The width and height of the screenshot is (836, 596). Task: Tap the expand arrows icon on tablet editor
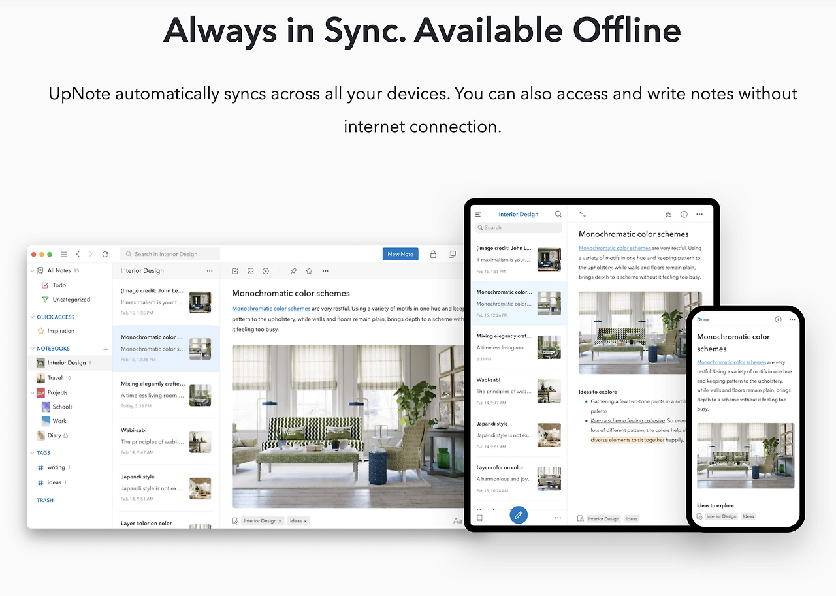(x=583, y=214)
